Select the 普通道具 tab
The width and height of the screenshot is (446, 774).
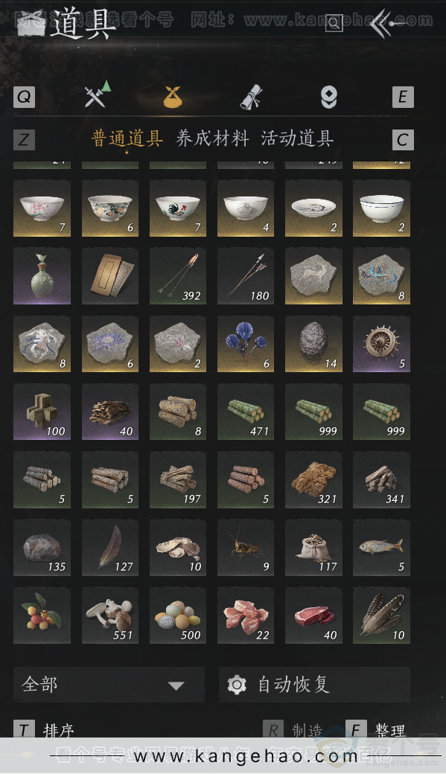point(127,138)
